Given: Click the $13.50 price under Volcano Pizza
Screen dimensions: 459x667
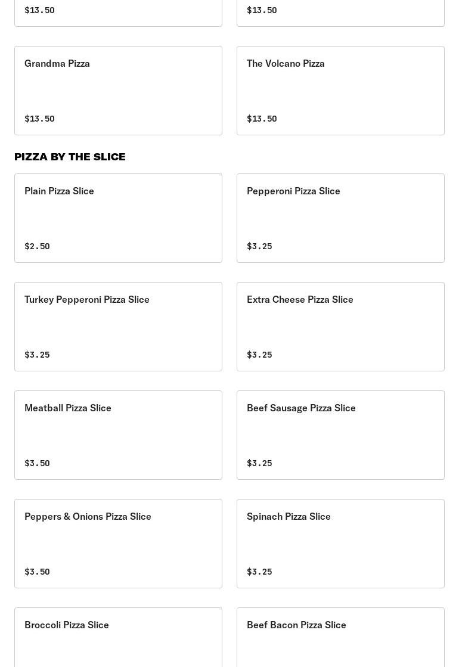Looking at the screenshot, I should 262,119.
